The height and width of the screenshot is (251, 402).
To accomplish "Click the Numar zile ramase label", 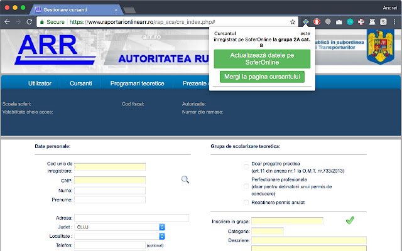I will point(202,112).
